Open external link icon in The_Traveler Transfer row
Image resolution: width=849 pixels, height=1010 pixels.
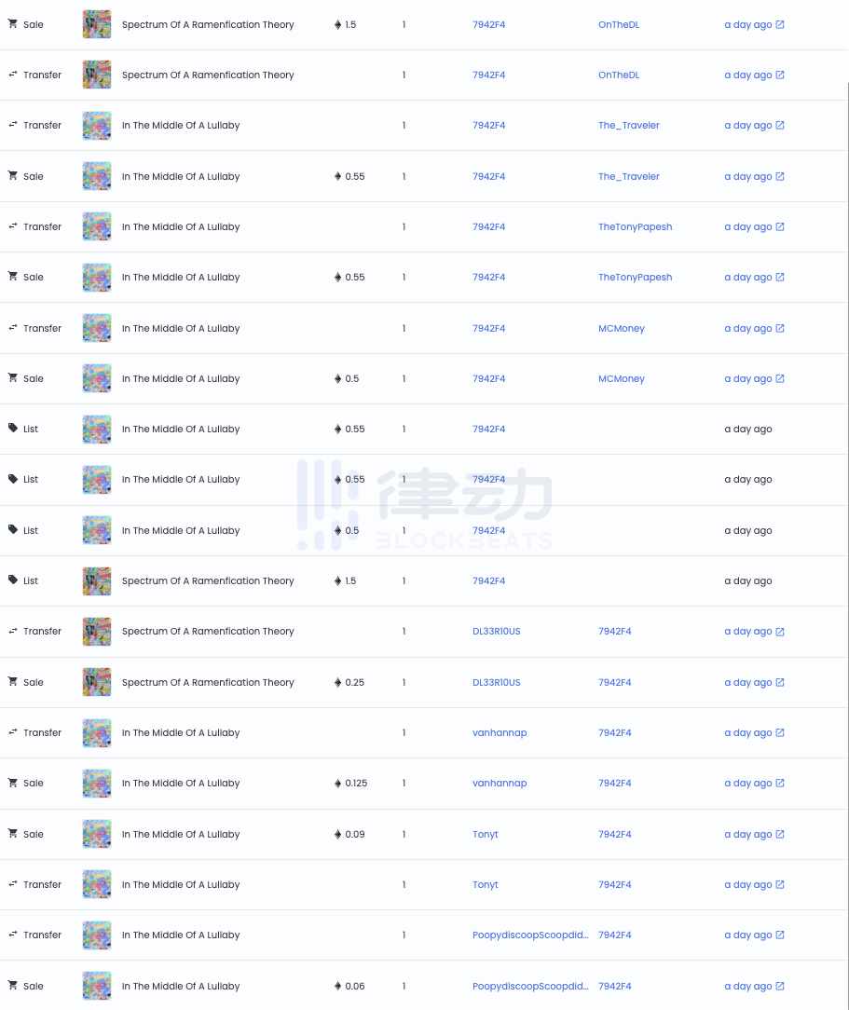point(780,125)
